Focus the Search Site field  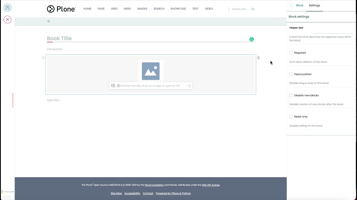240,9
